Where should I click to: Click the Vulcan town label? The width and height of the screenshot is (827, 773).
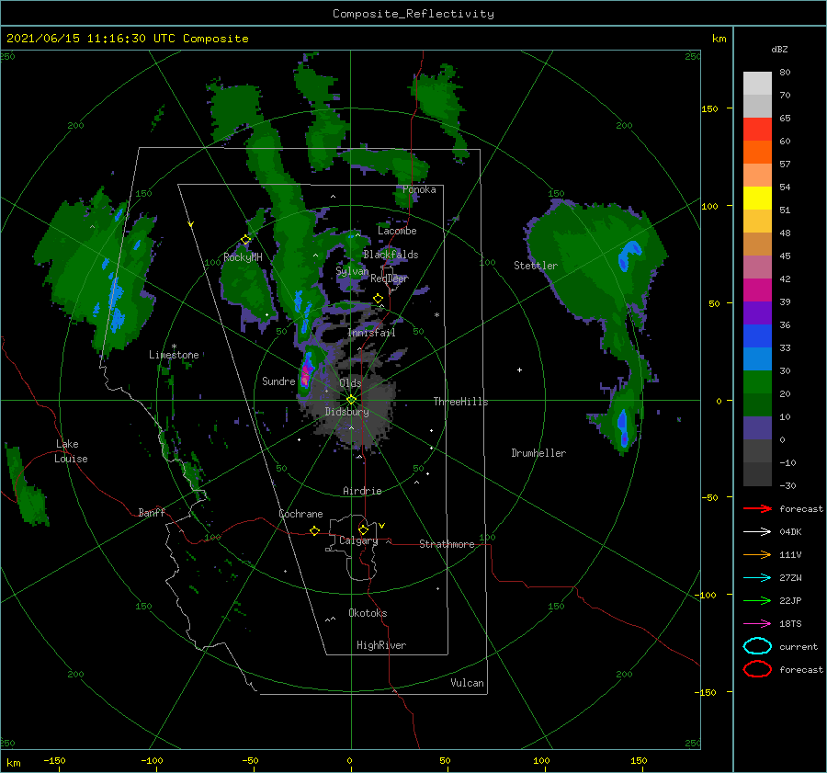(x=467, y=683)
